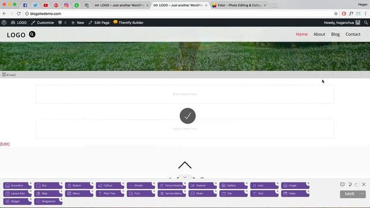
Task: Open the Contact page
Action: tap(353, 34)
